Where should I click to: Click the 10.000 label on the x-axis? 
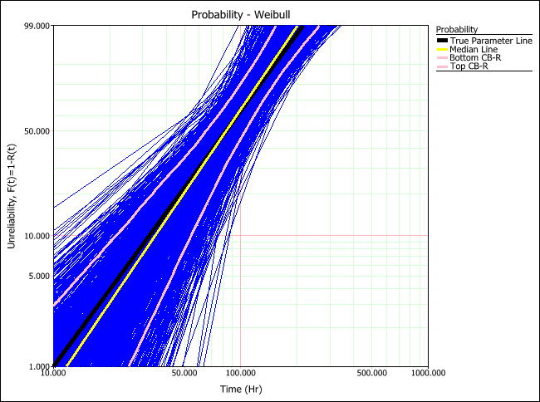53,375
